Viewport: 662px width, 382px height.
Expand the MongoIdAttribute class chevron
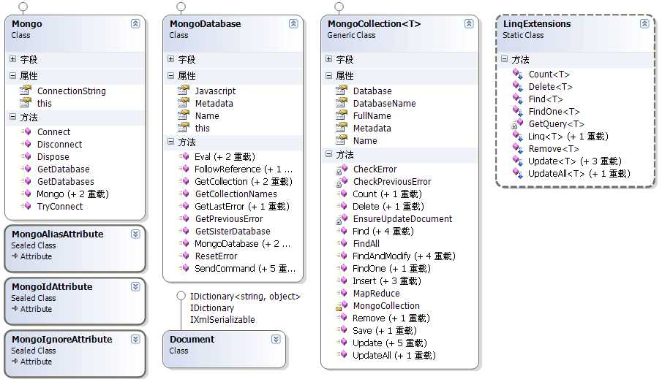point(135,287)
